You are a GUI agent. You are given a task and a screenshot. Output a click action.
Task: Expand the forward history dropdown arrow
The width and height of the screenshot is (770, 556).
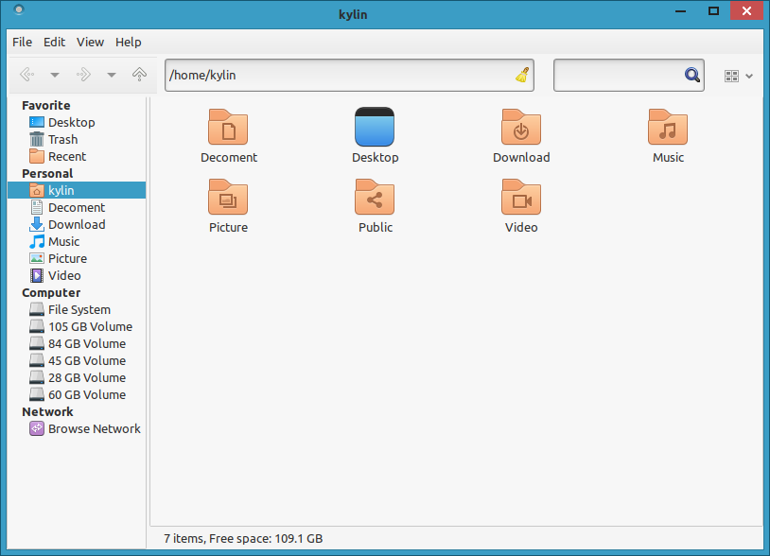112,75
